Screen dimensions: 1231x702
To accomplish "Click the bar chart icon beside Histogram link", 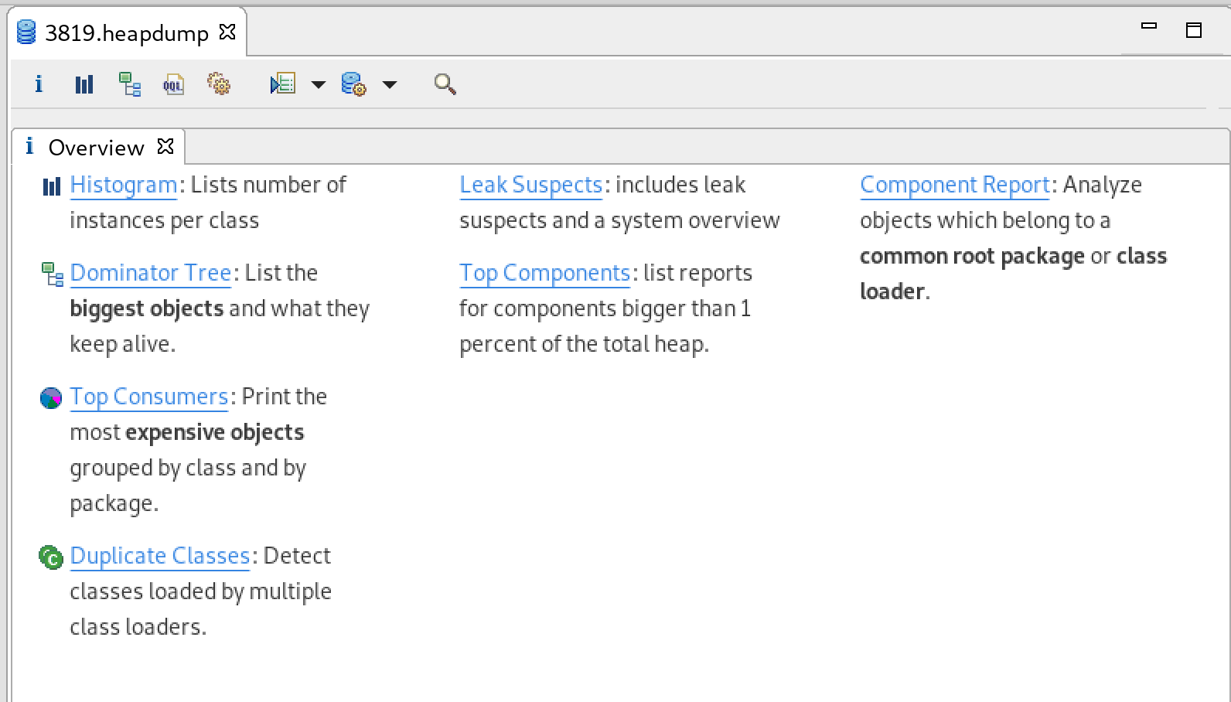I will [51, 186].
